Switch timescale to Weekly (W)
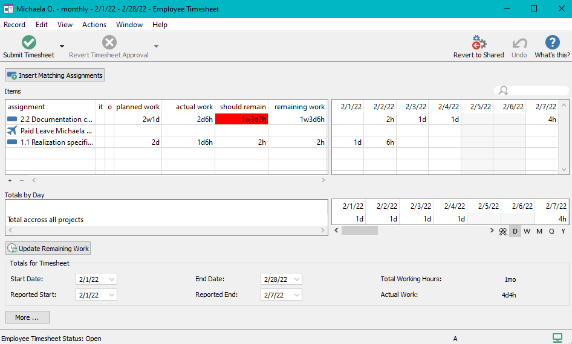Viewport: 572px width, 344px height. 527,231
